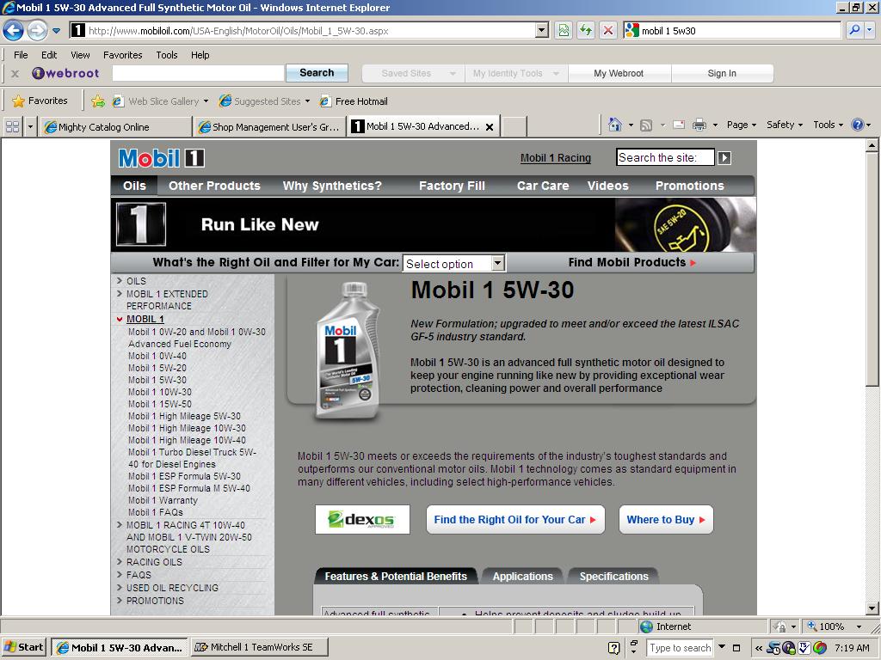Open the Web Slice Gallery dropdown
This screenshot has height=660, width=881.
206,101
